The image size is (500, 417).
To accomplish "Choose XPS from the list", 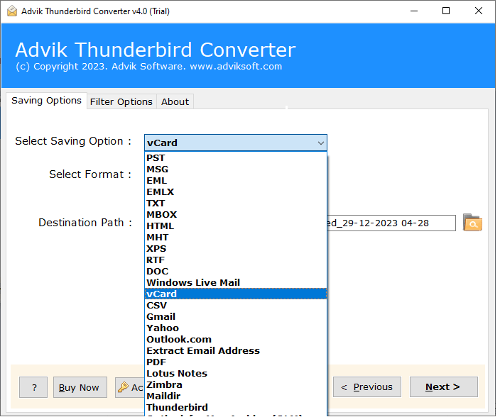I will pos(236,249).
